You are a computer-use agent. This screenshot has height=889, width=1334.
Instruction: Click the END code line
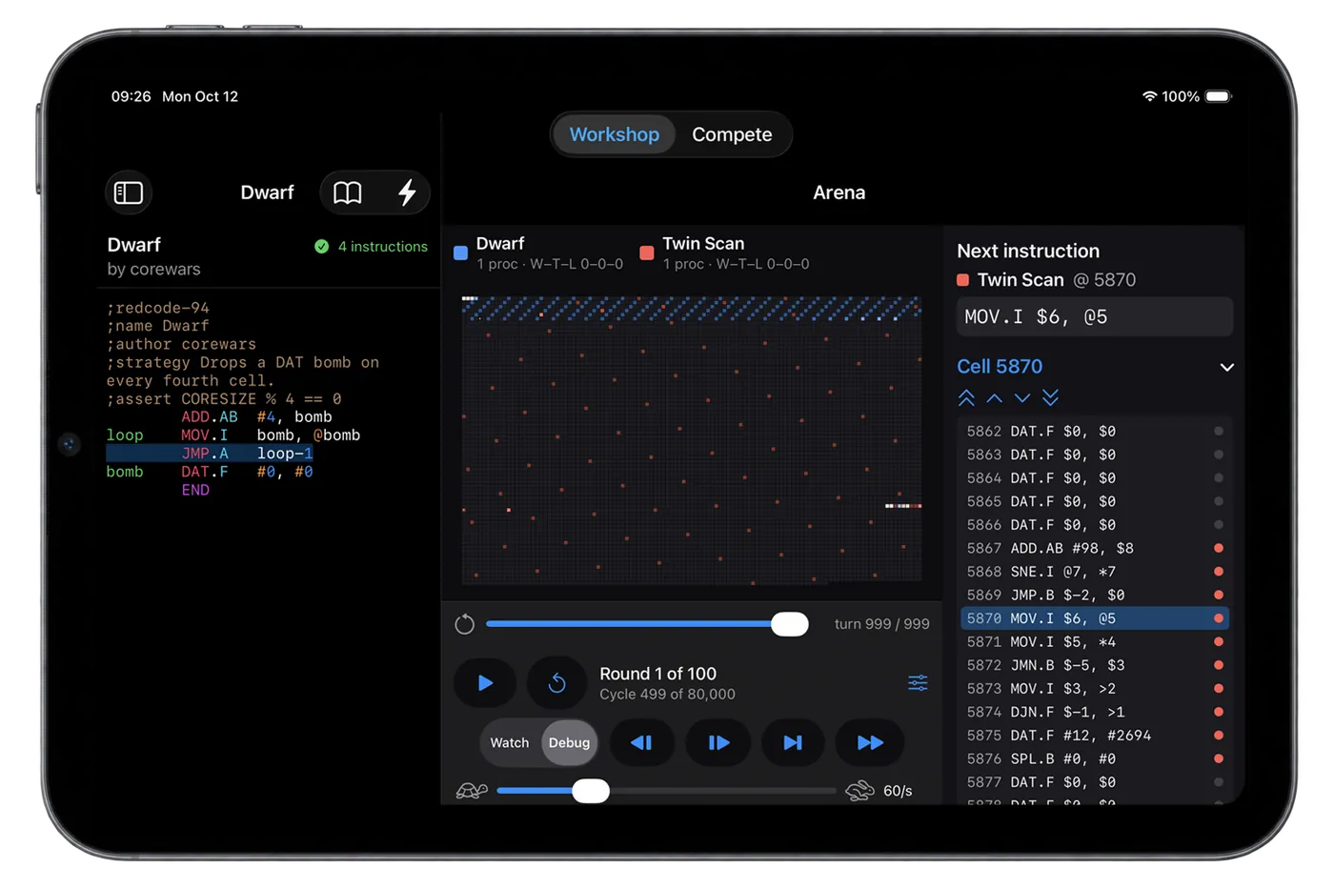195,490
